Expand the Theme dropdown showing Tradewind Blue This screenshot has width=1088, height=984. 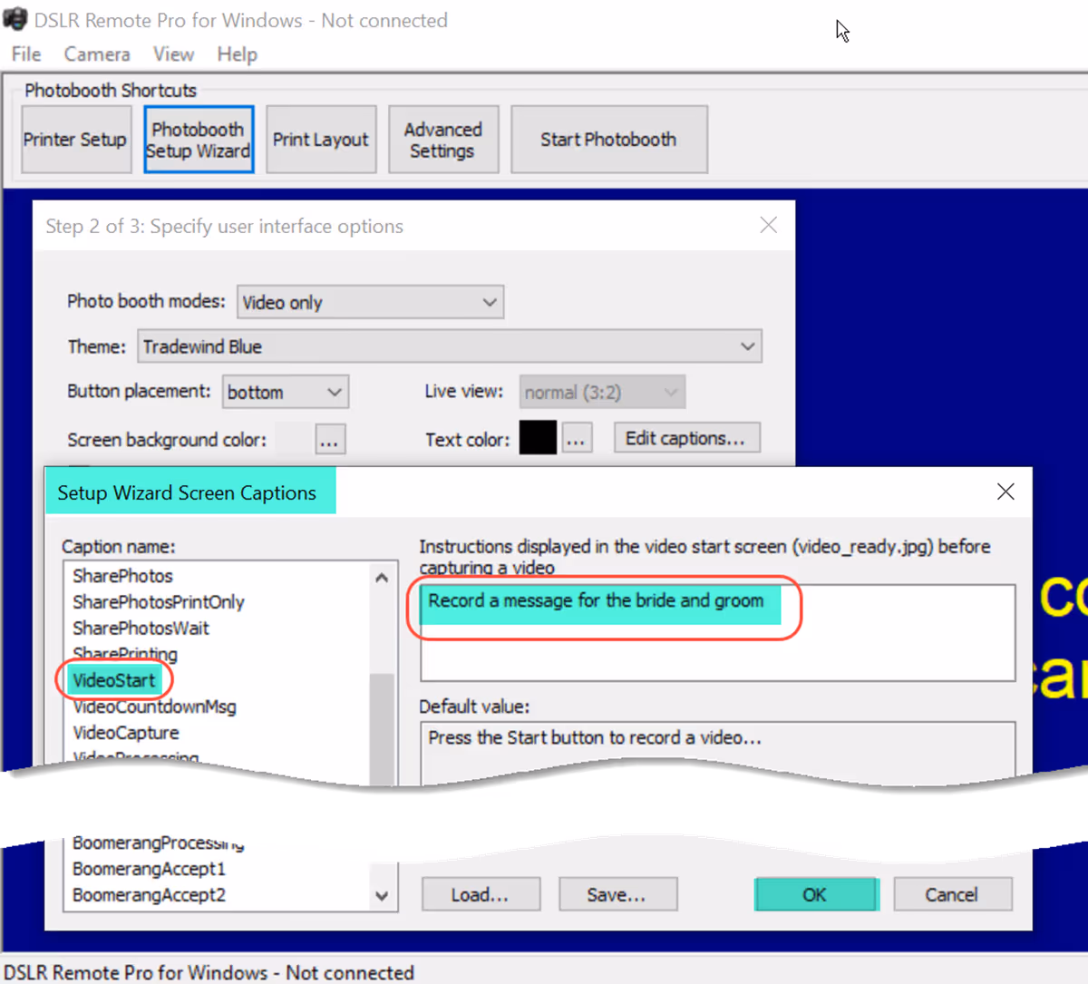pos(450,346)
